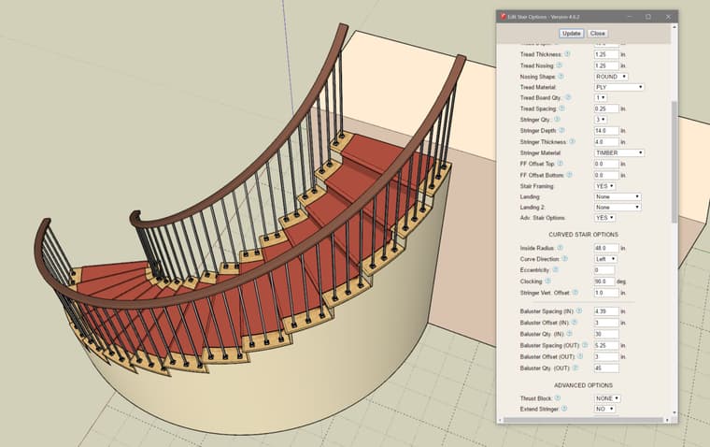Open help icon for Tread Nosing

[560, 65]
